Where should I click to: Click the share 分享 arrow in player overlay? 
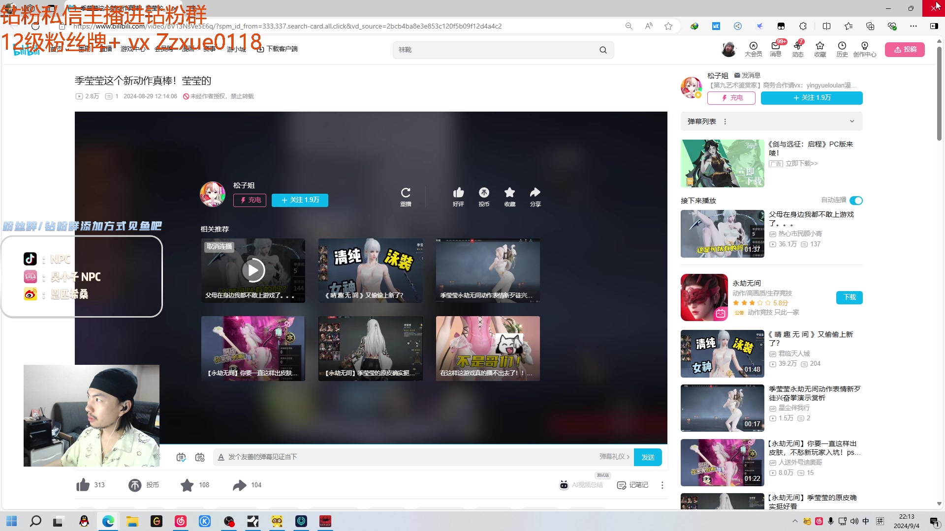(x=535, y=192)
